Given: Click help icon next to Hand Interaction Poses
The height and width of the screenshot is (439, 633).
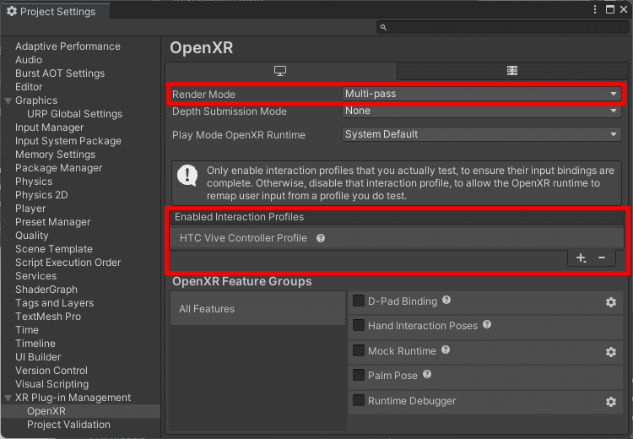Looking at the screenshot, I should coord(487,325).
